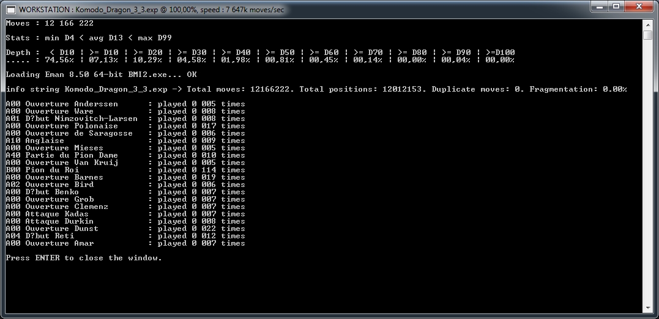Click the 'A04 D?but Reti' row
659x319 pixels.
(x=125, y=236)
